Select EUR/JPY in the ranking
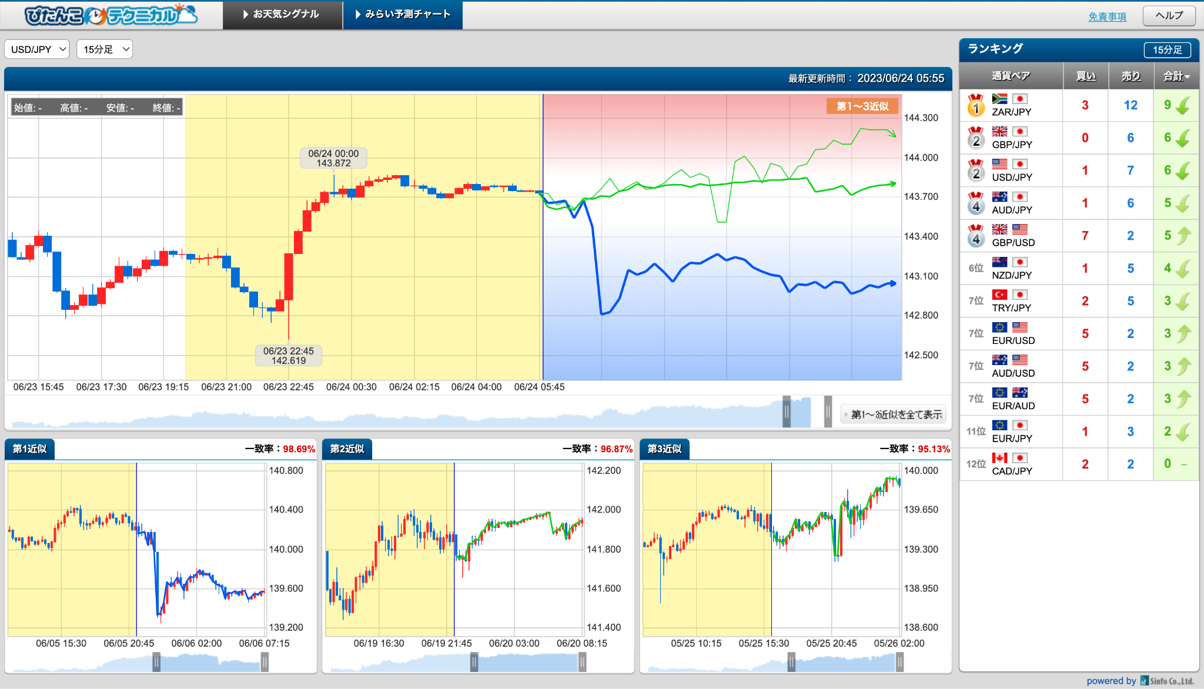1204x689 pixels. point(1079,432)
